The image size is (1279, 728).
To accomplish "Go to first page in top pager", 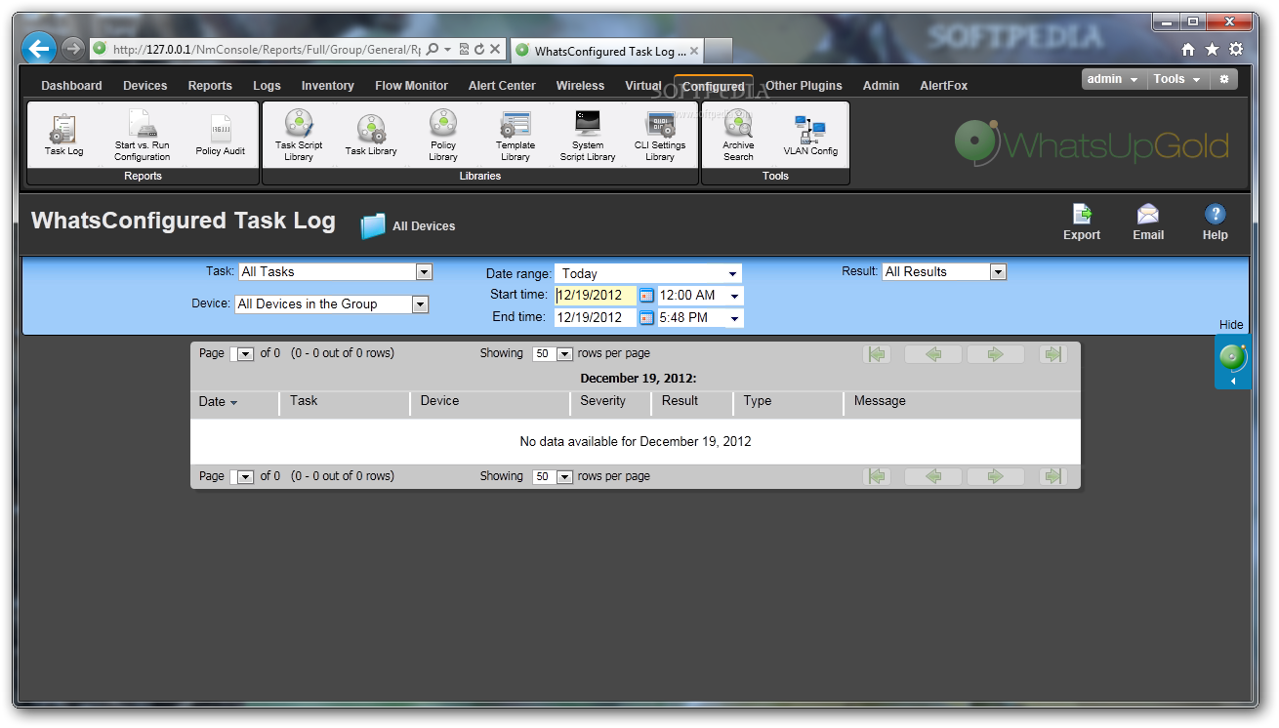I will click(x=878, y=354).
